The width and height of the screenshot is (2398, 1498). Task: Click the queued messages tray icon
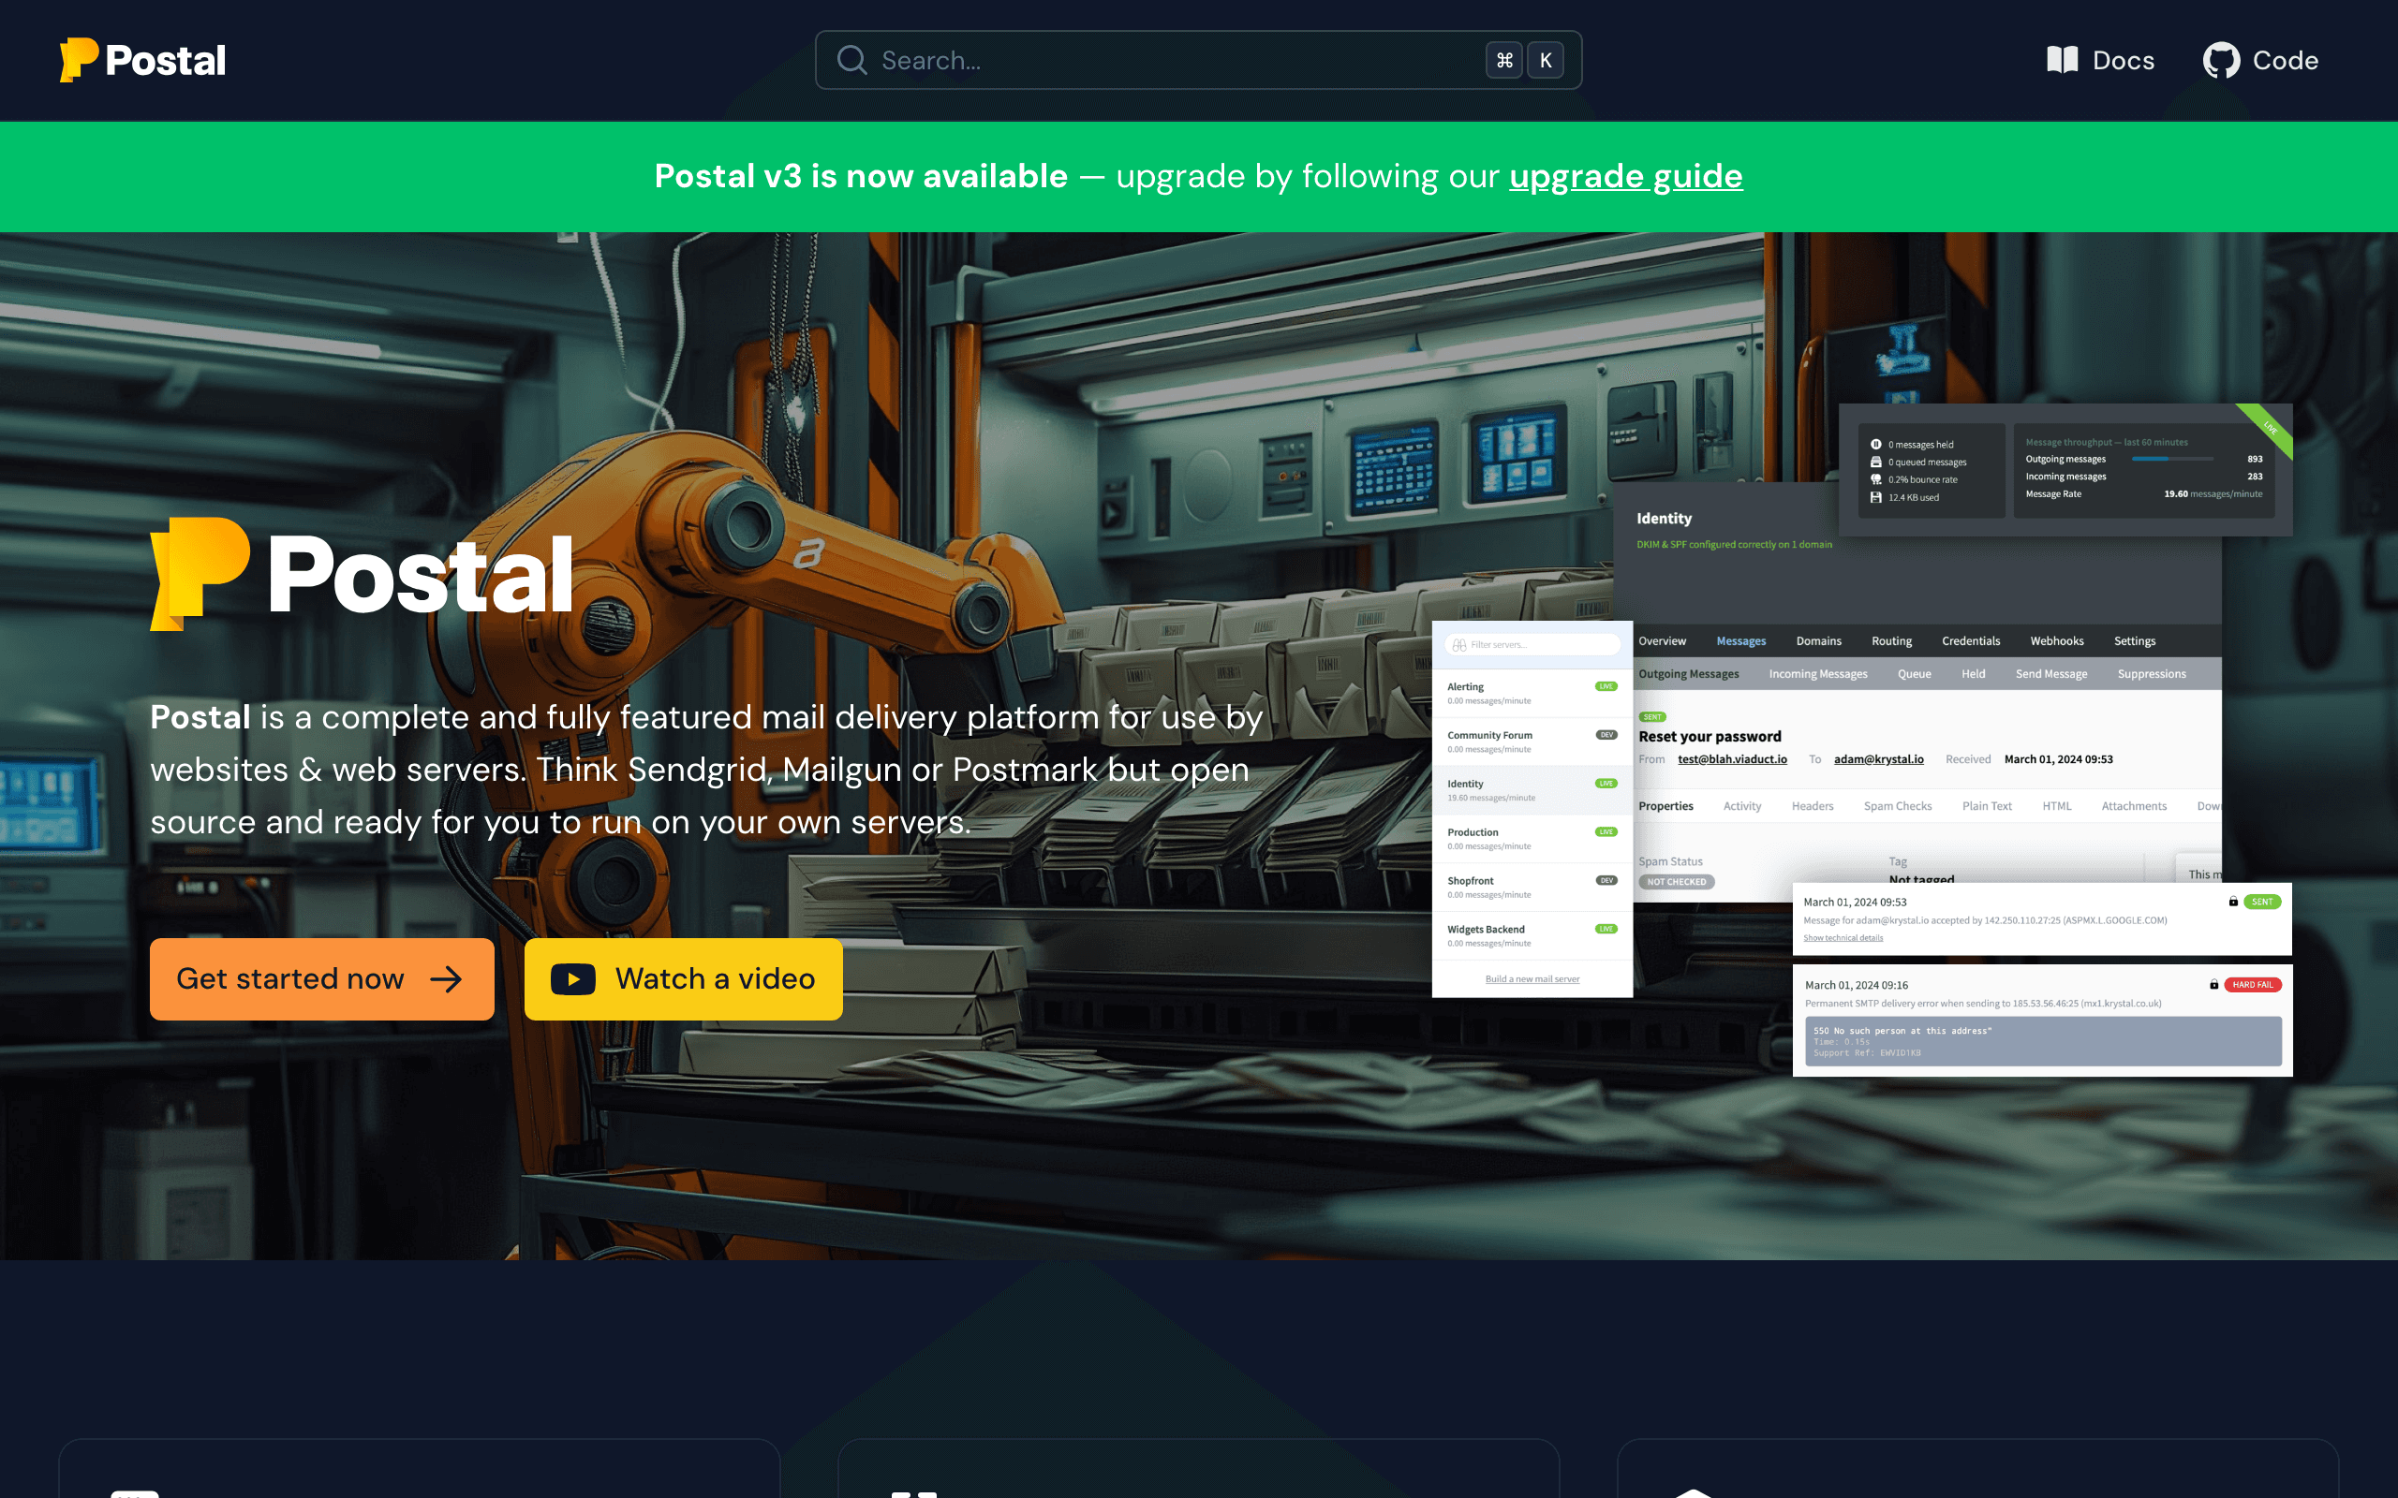tap(1876, 461)
